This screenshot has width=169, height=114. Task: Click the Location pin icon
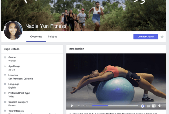pos(5,75)
